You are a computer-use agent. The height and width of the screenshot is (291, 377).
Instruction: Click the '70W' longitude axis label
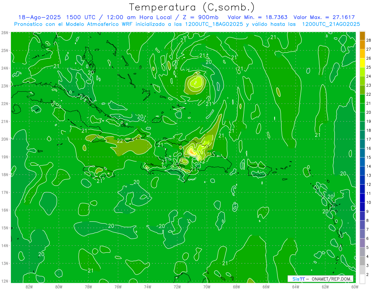pos(207,287)
